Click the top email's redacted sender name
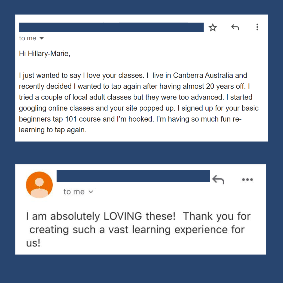Screen dimensions: 283x283 point(111,27)
